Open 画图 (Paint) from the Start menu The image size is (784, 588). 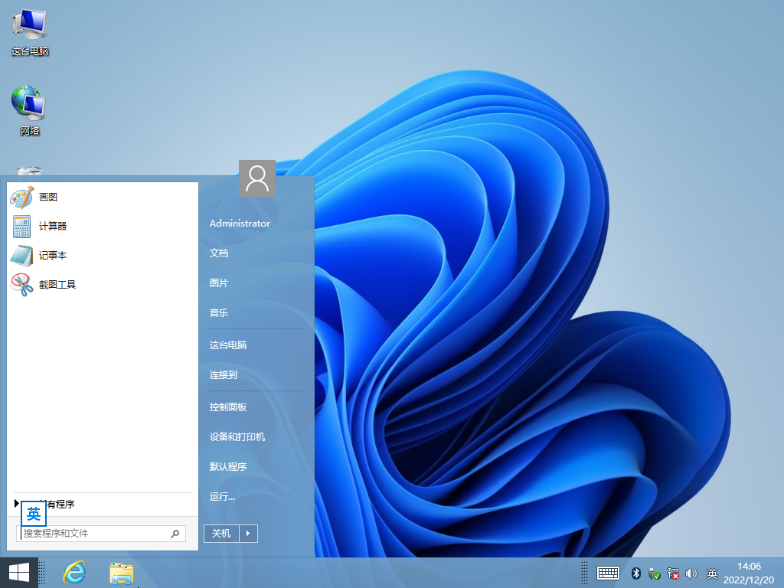[x=47, y=198]
